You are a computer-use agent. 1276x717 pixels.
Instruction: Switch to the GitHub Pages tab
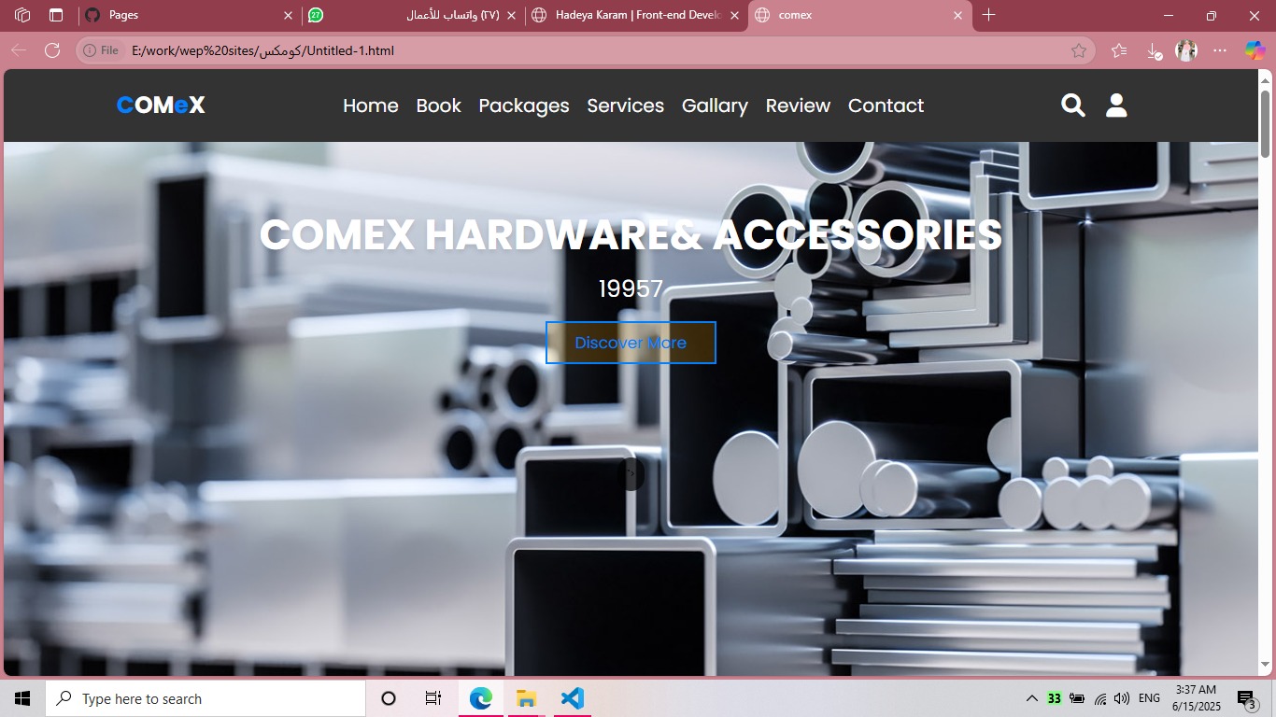(182, 15)
